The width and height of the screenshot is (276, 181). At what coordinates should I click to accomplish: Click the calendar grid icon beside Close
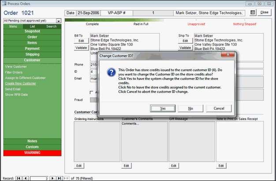click(x=253, y=12)
